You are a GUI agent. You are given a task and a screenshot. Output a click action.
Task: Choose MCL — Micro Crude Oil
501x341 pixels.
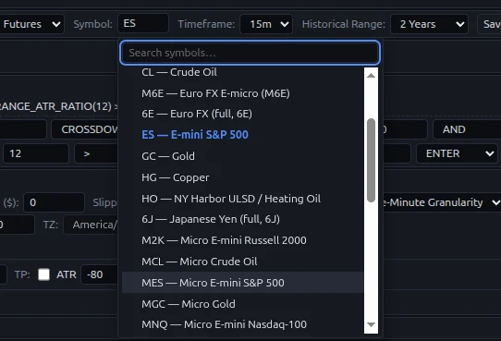[243, 262]
